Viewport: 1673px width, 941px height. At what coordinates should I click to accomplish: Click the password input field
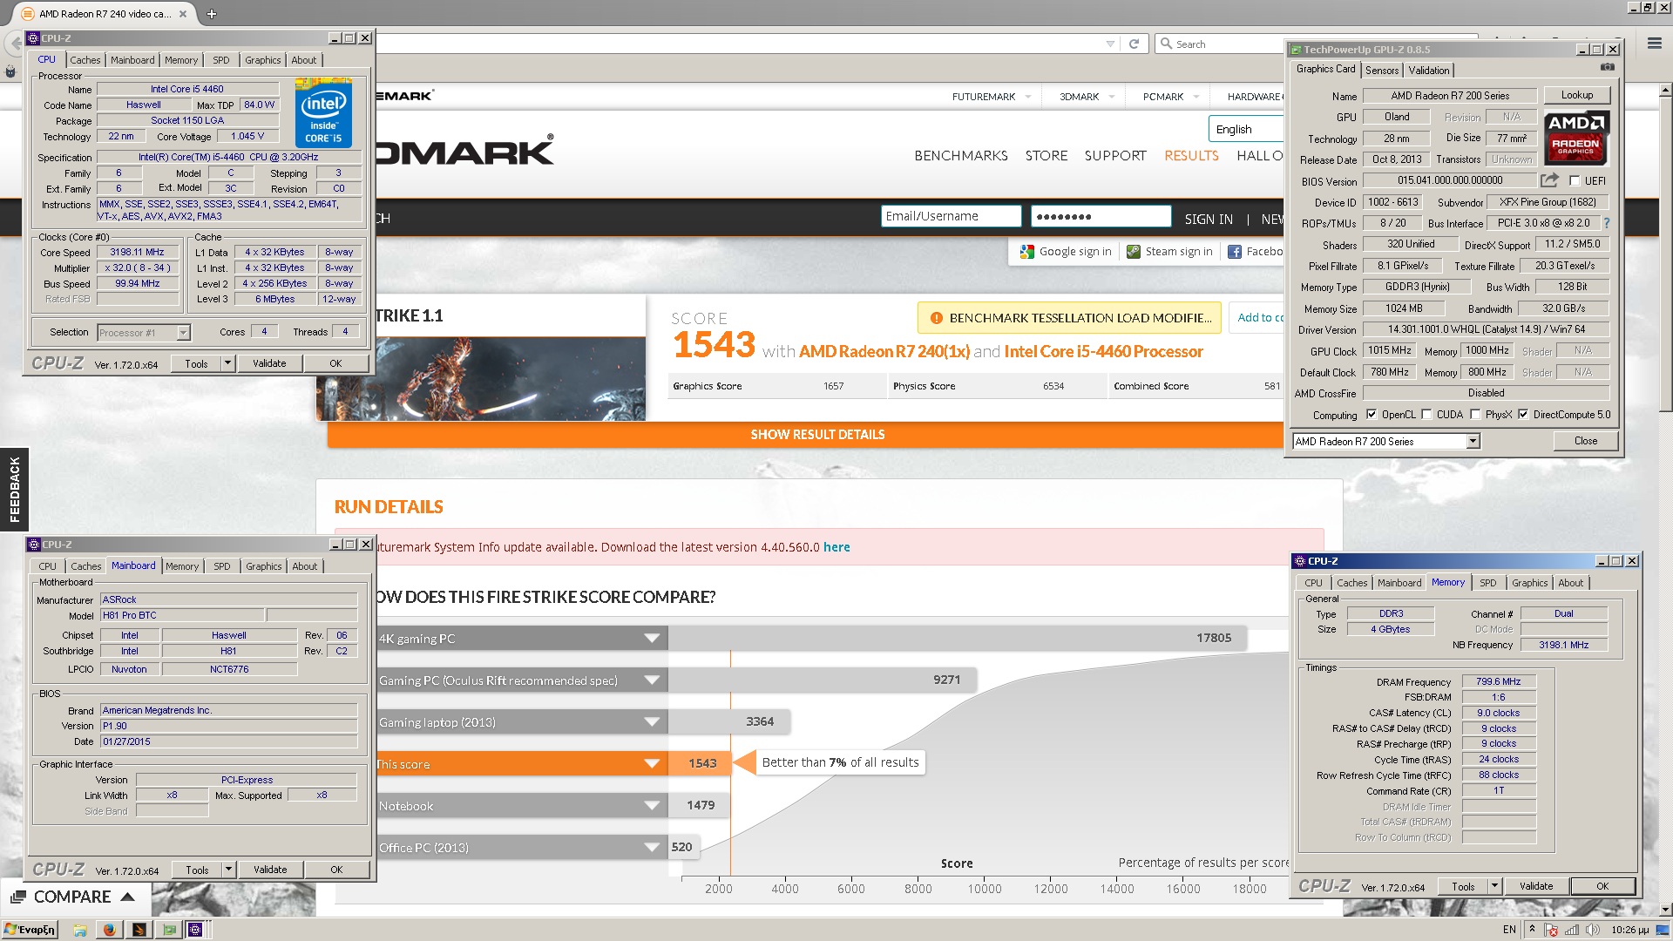(1101, 216)
